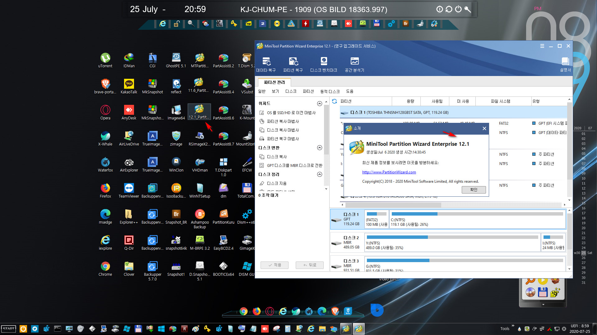Collapse the 디스크 변환 section
Screen dimensions: 597x335
click(319, 148)
